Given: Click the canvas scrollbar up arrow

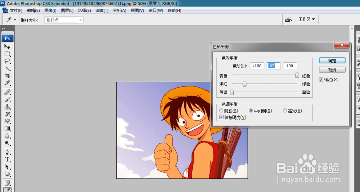Looking at the screenshot, I should coord(352,28).
